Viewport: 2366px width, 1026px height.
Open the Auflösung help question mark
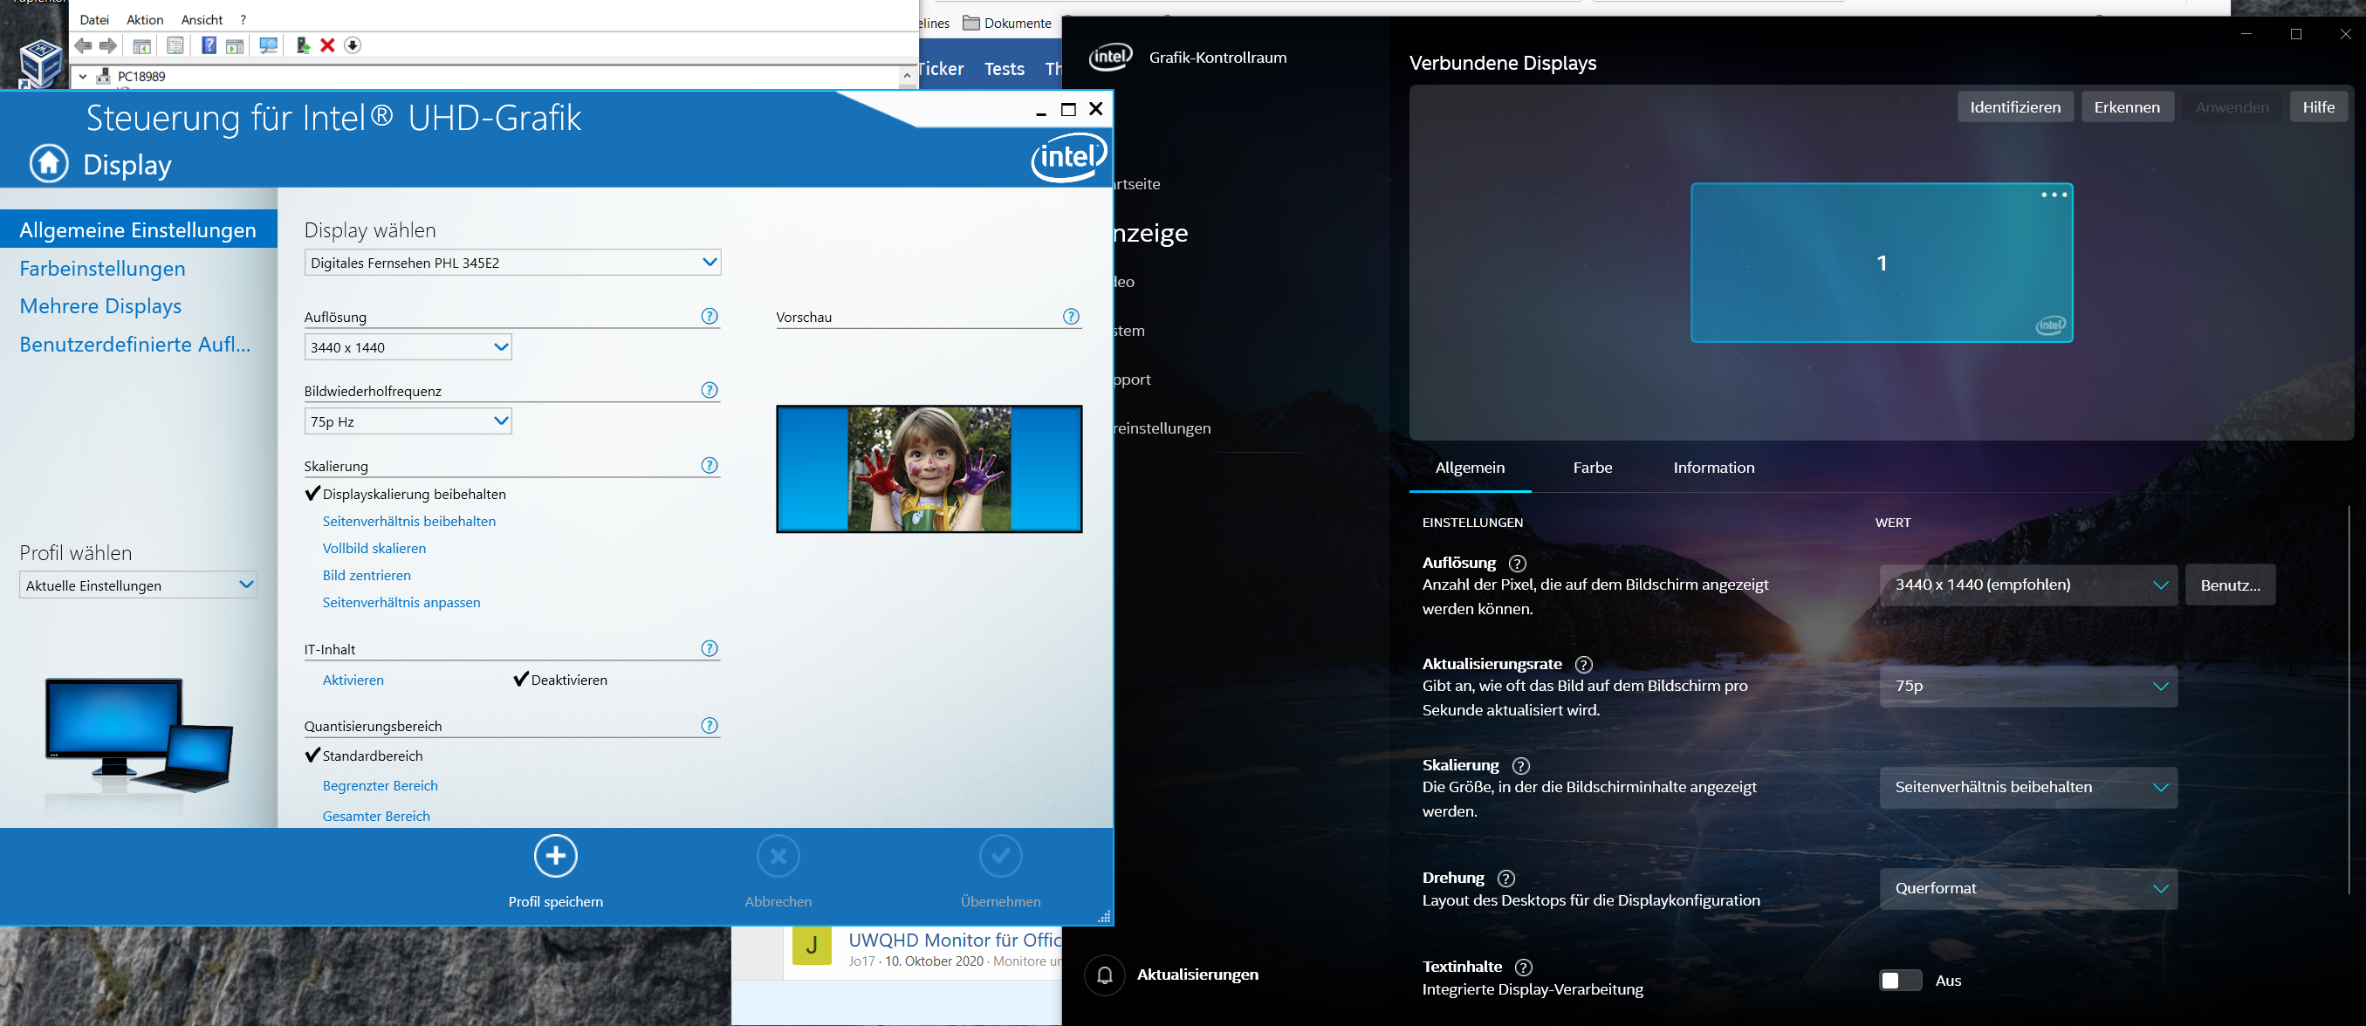[709, 316]
